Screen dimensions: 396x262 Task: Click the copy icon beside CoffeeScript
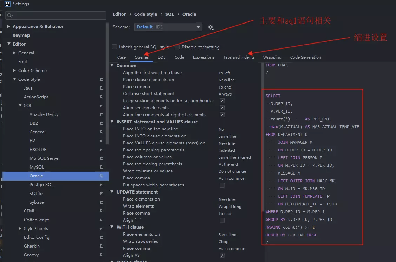[x=101, y=220]
